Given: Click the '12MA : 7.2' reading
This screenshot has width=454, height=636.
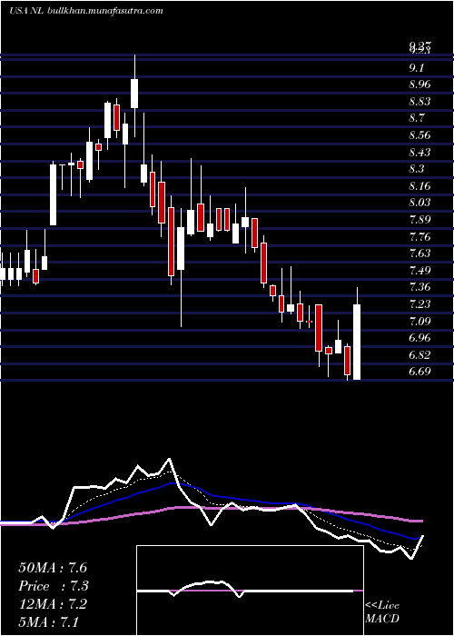Looking at the screenshot, I should [x=53, y=604].
